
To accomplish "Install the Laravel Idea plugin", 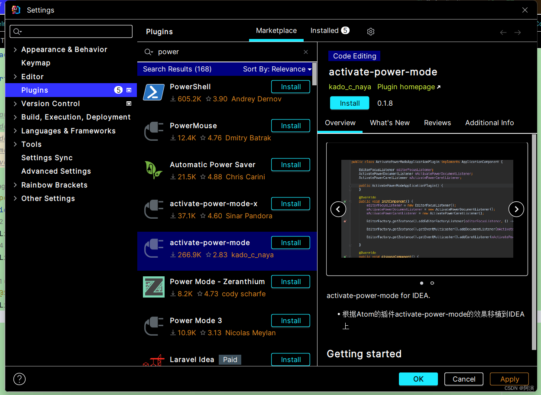I will 291,359.
